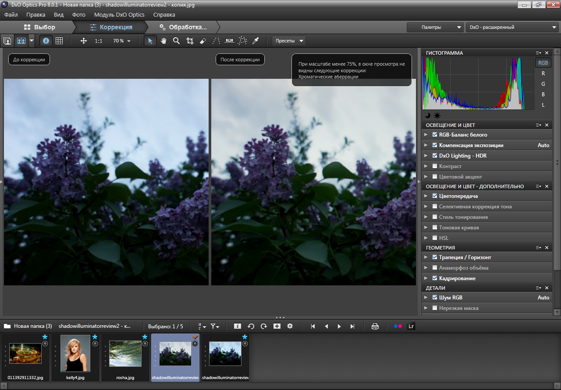Enable the Контраст checkbox
The height and width of the screenshot is (390, 561).
[435, 166]
